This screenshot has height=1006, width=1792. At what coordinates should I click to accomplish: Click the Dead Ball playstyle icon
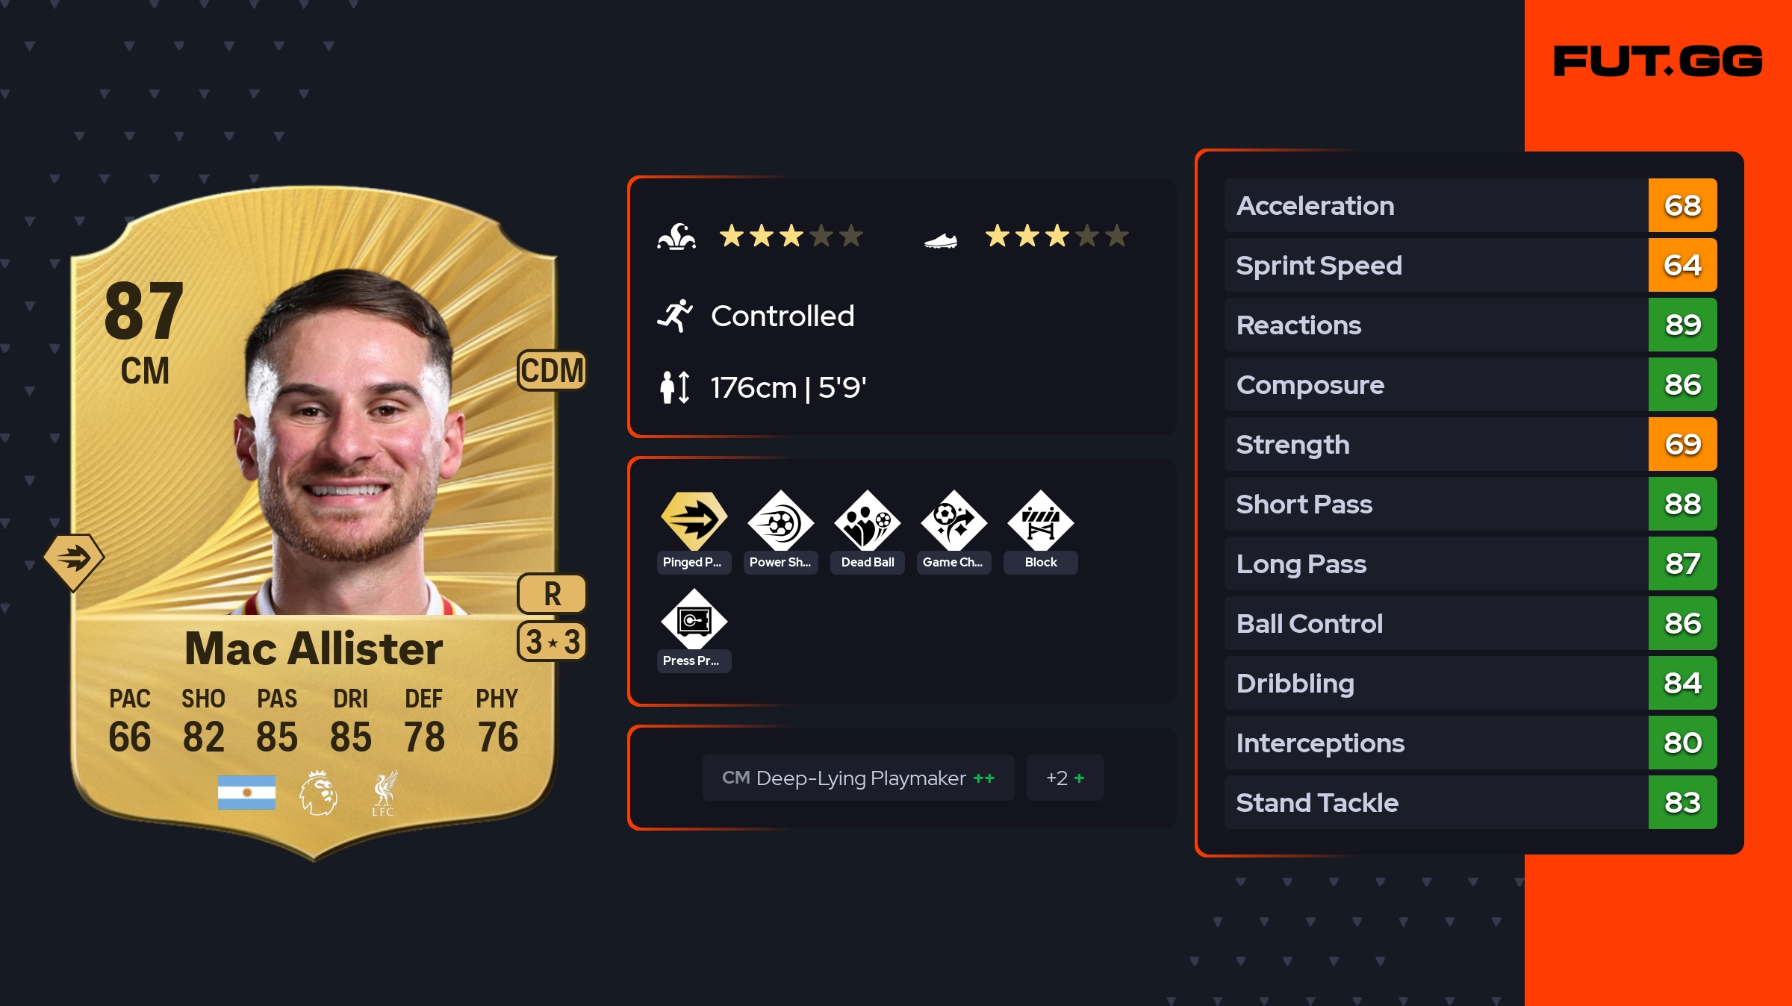tap(867, 520)
